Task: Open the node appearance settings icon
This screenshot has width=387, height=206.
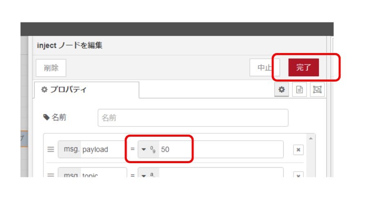Action: click(317, 90)
